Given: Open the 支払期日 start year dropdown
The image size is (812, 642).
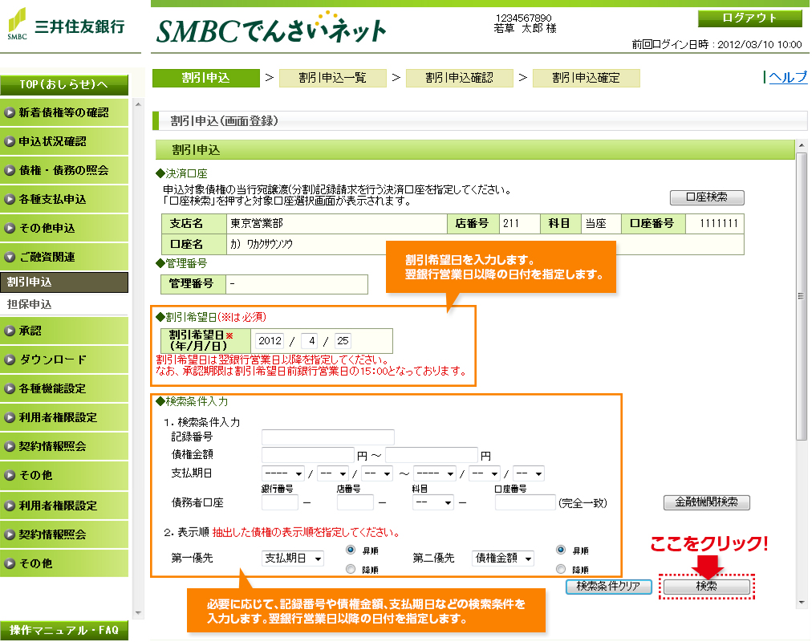Looking at the screenshot, I should click(x=283, y=473).
